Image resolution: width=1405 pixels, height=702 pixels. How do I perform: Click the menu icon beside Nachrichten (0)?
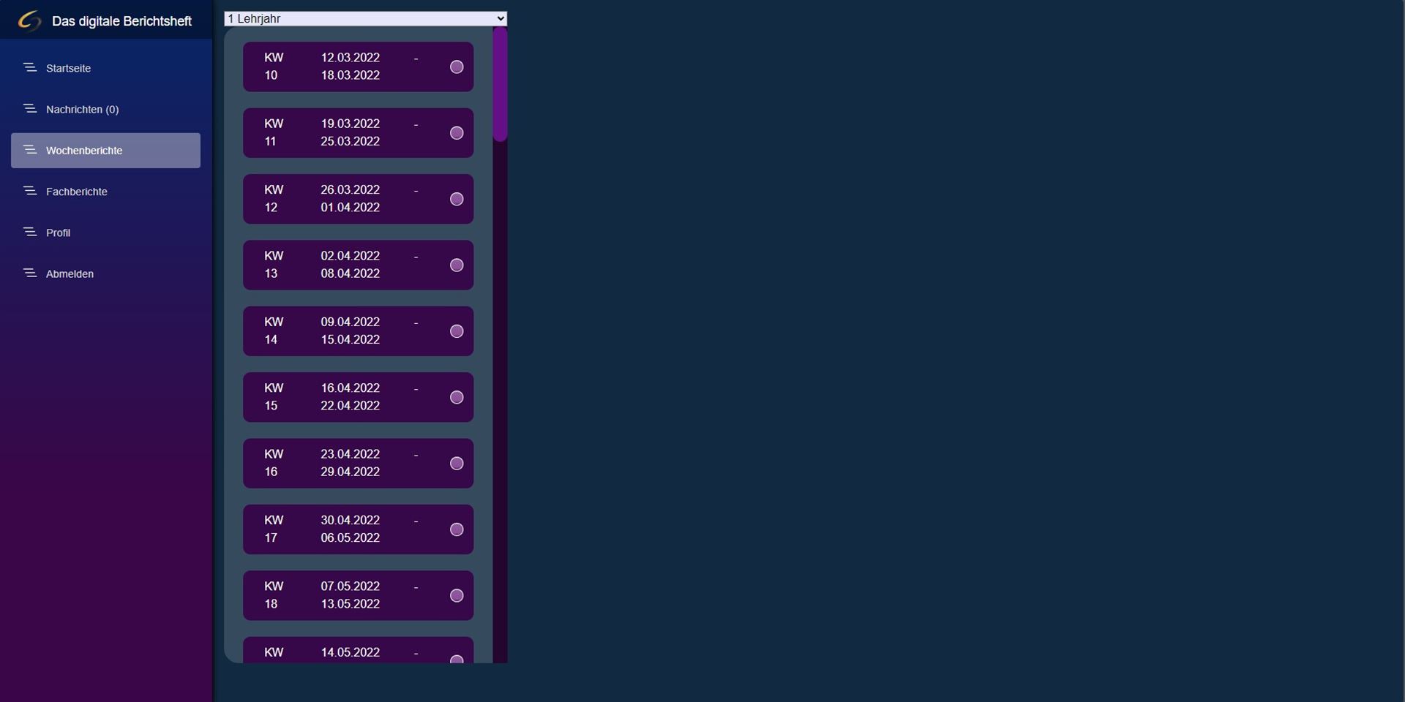pyautogui.click(x=30, y=108)
